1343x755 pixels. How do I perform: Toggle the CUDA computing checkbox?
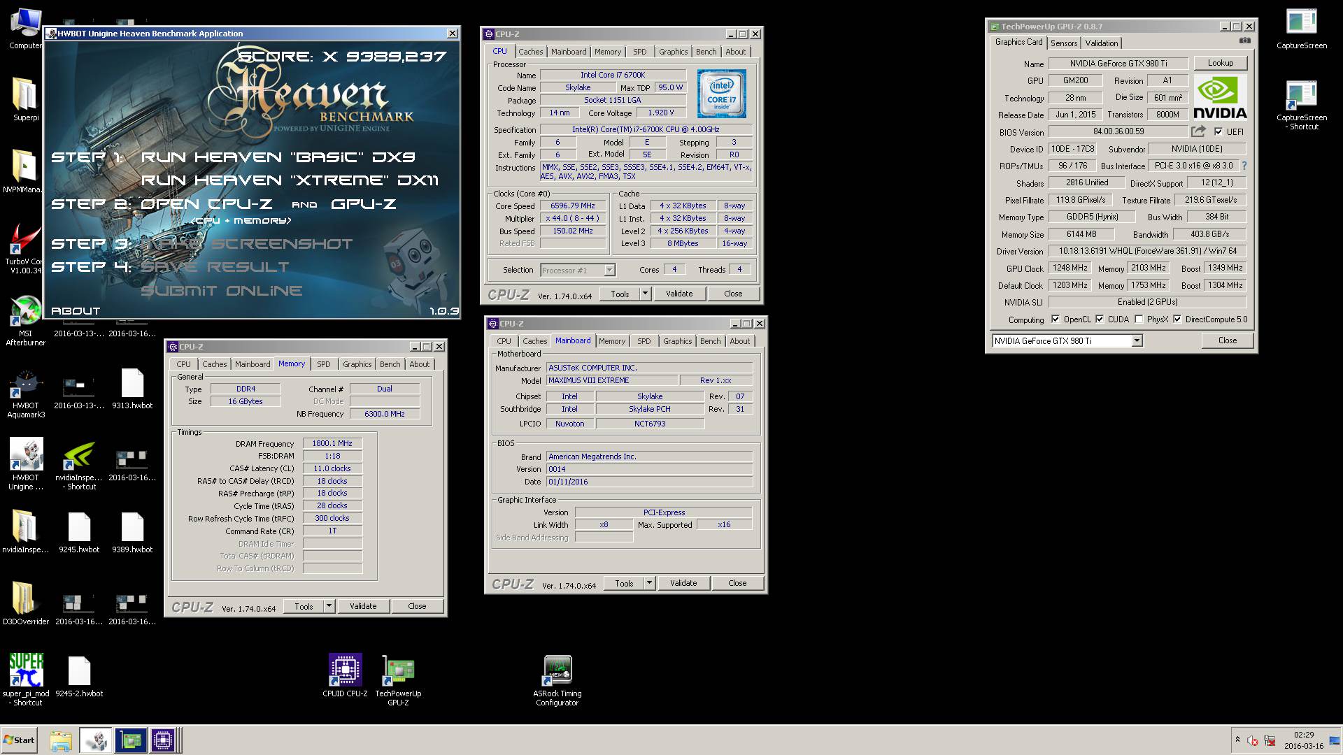tap(1100, 319)
